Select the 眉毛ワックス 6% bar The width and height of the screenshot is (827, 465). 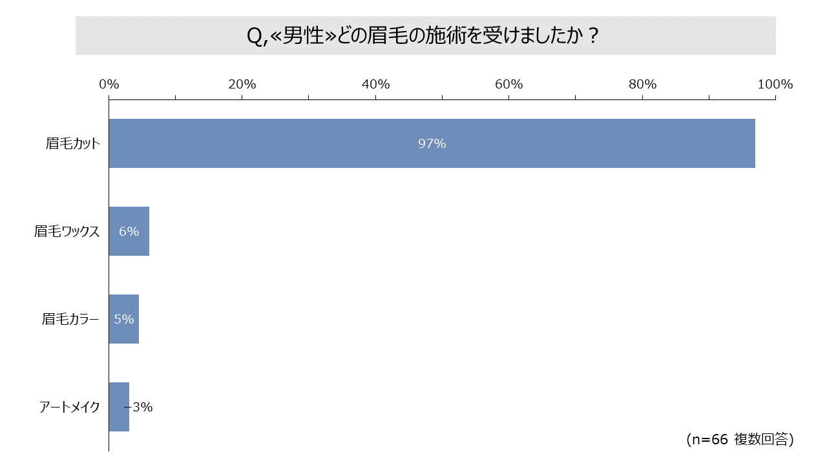[129, 231]
